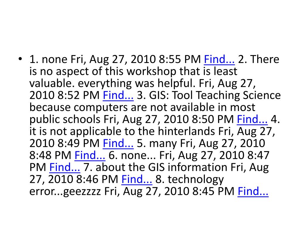Click the "error...geezzzz" text in response 8
300x225 pixels.
click(65, 192)
